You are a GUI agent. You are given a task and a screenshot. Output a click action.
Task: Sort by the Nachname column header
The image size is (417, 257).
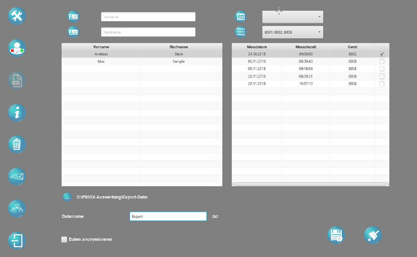tap(178, 47)
